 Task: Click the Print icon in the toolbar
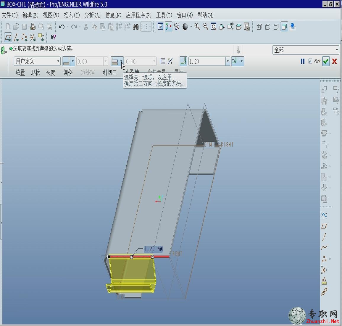[x=33, y=27]
